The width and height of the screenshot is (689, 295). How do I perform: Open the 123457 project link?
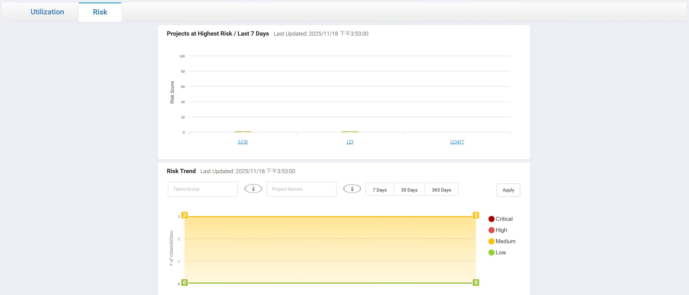(457, 142)
